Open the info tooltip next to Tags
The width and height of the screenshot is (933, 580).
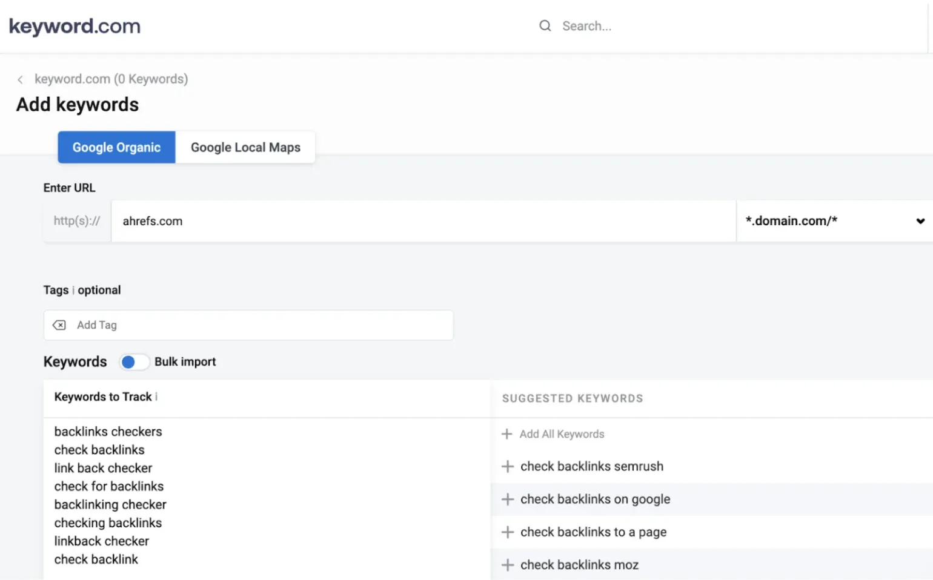coord(72,290)
